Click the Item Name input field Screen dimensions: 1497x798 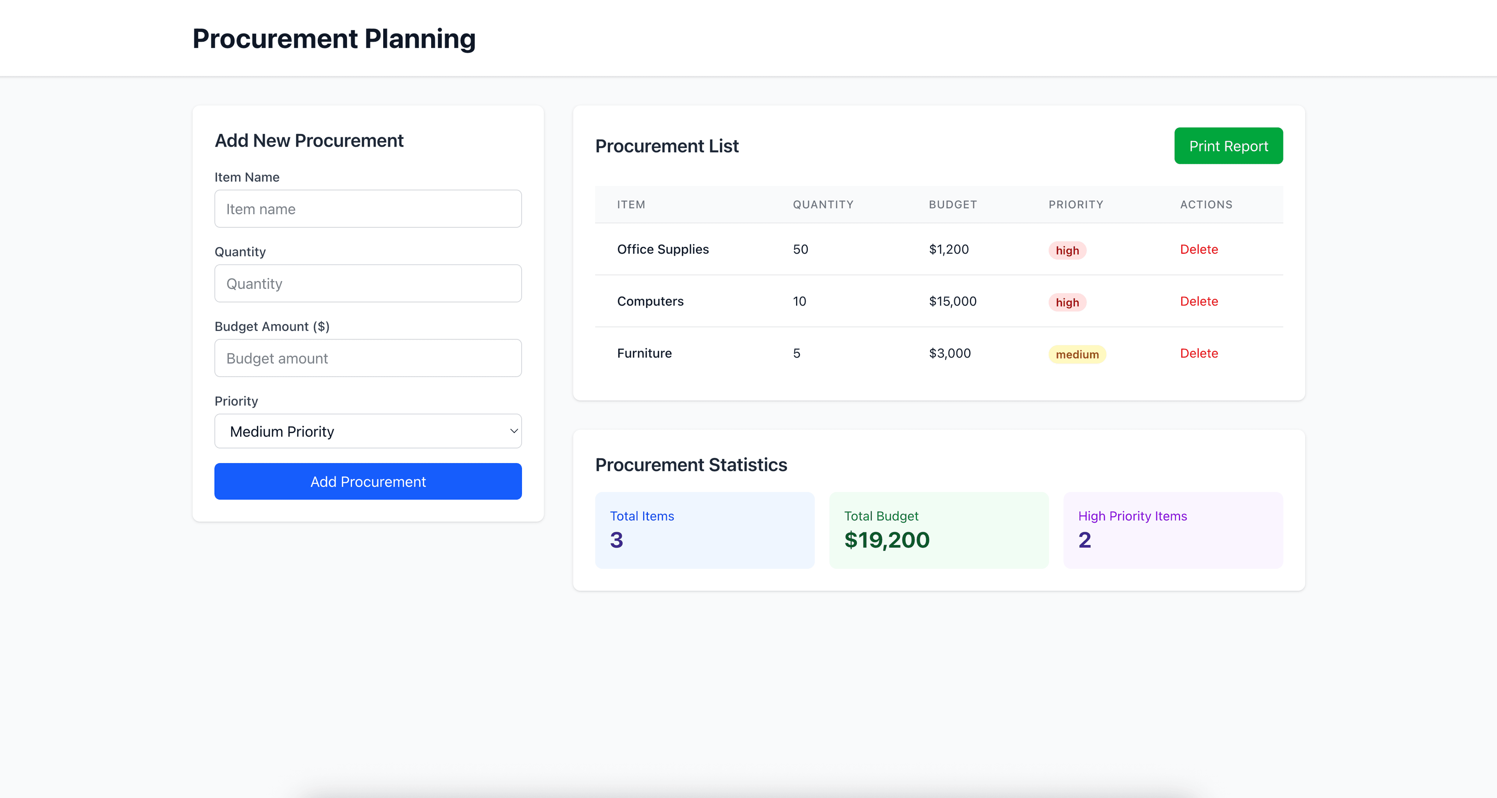click(367, 209)
